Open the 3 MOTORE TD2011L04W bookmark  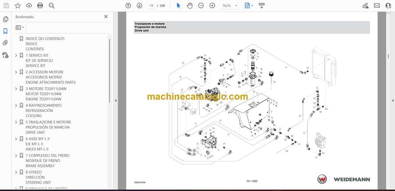46,94
